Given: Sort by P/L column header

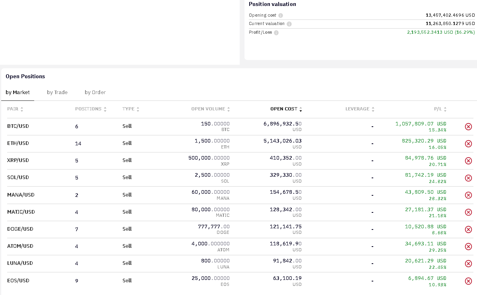Looking at the screenshot, I should pyautogui.click(x=440, y=109).
